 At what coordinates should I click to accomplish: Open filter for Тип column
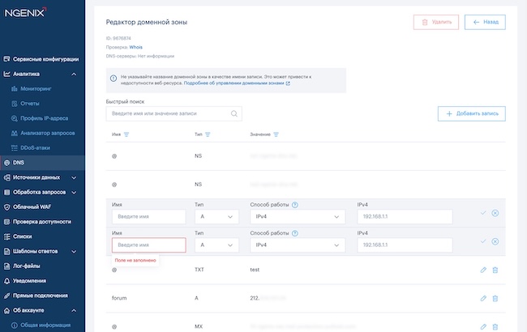[x=208, y=134]
